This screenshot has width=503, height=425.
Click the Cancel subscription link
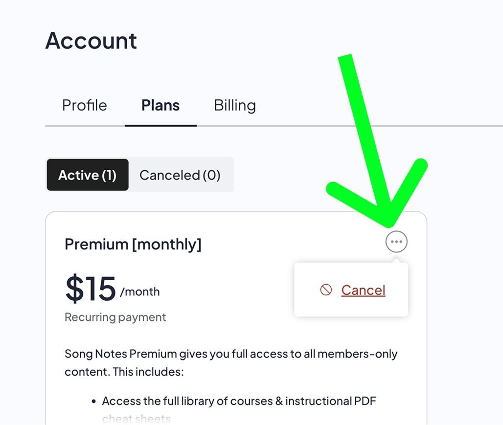pos(363,290)
